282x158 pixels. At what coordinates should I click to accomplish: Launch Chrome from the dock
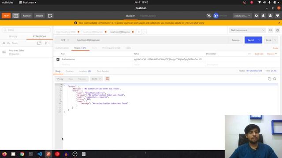click(22, 154)
